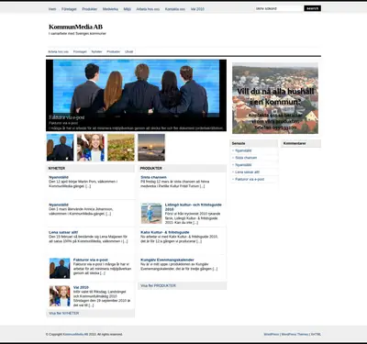Click the black SEARCH button
Viewport: 367px width, 344px height.
(312, 8)
